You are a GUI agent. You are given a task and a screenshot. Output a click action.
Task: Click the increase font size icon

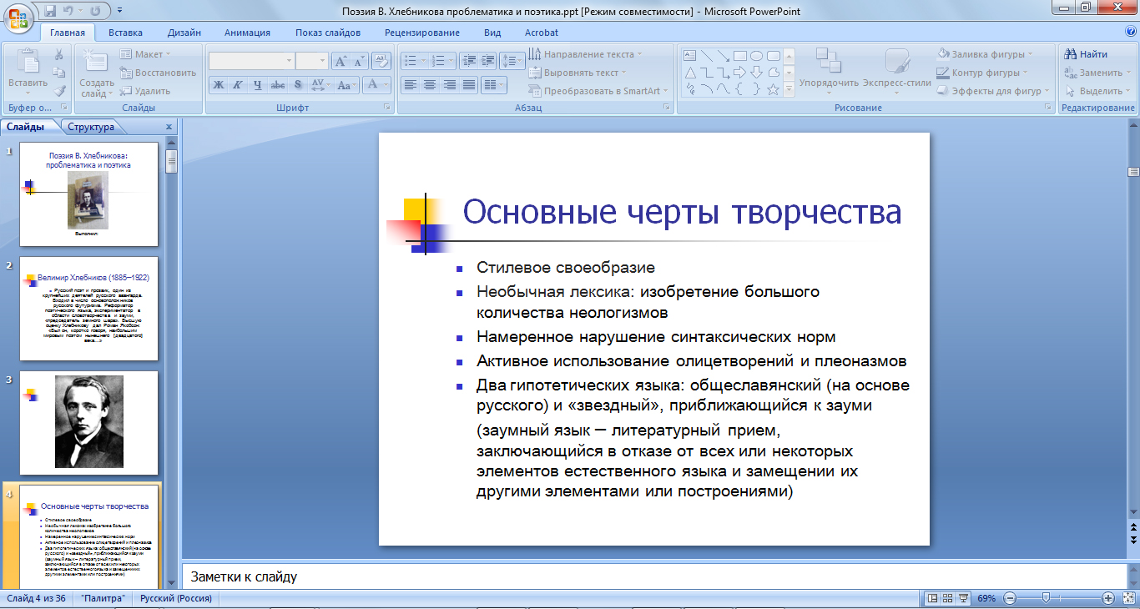tap(340, 61)
